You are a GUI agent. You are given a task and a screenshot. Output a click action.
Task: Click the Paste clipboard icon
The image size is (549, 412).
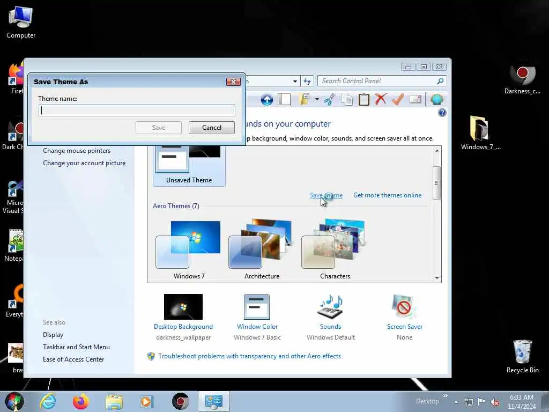[x=364, y=99]
